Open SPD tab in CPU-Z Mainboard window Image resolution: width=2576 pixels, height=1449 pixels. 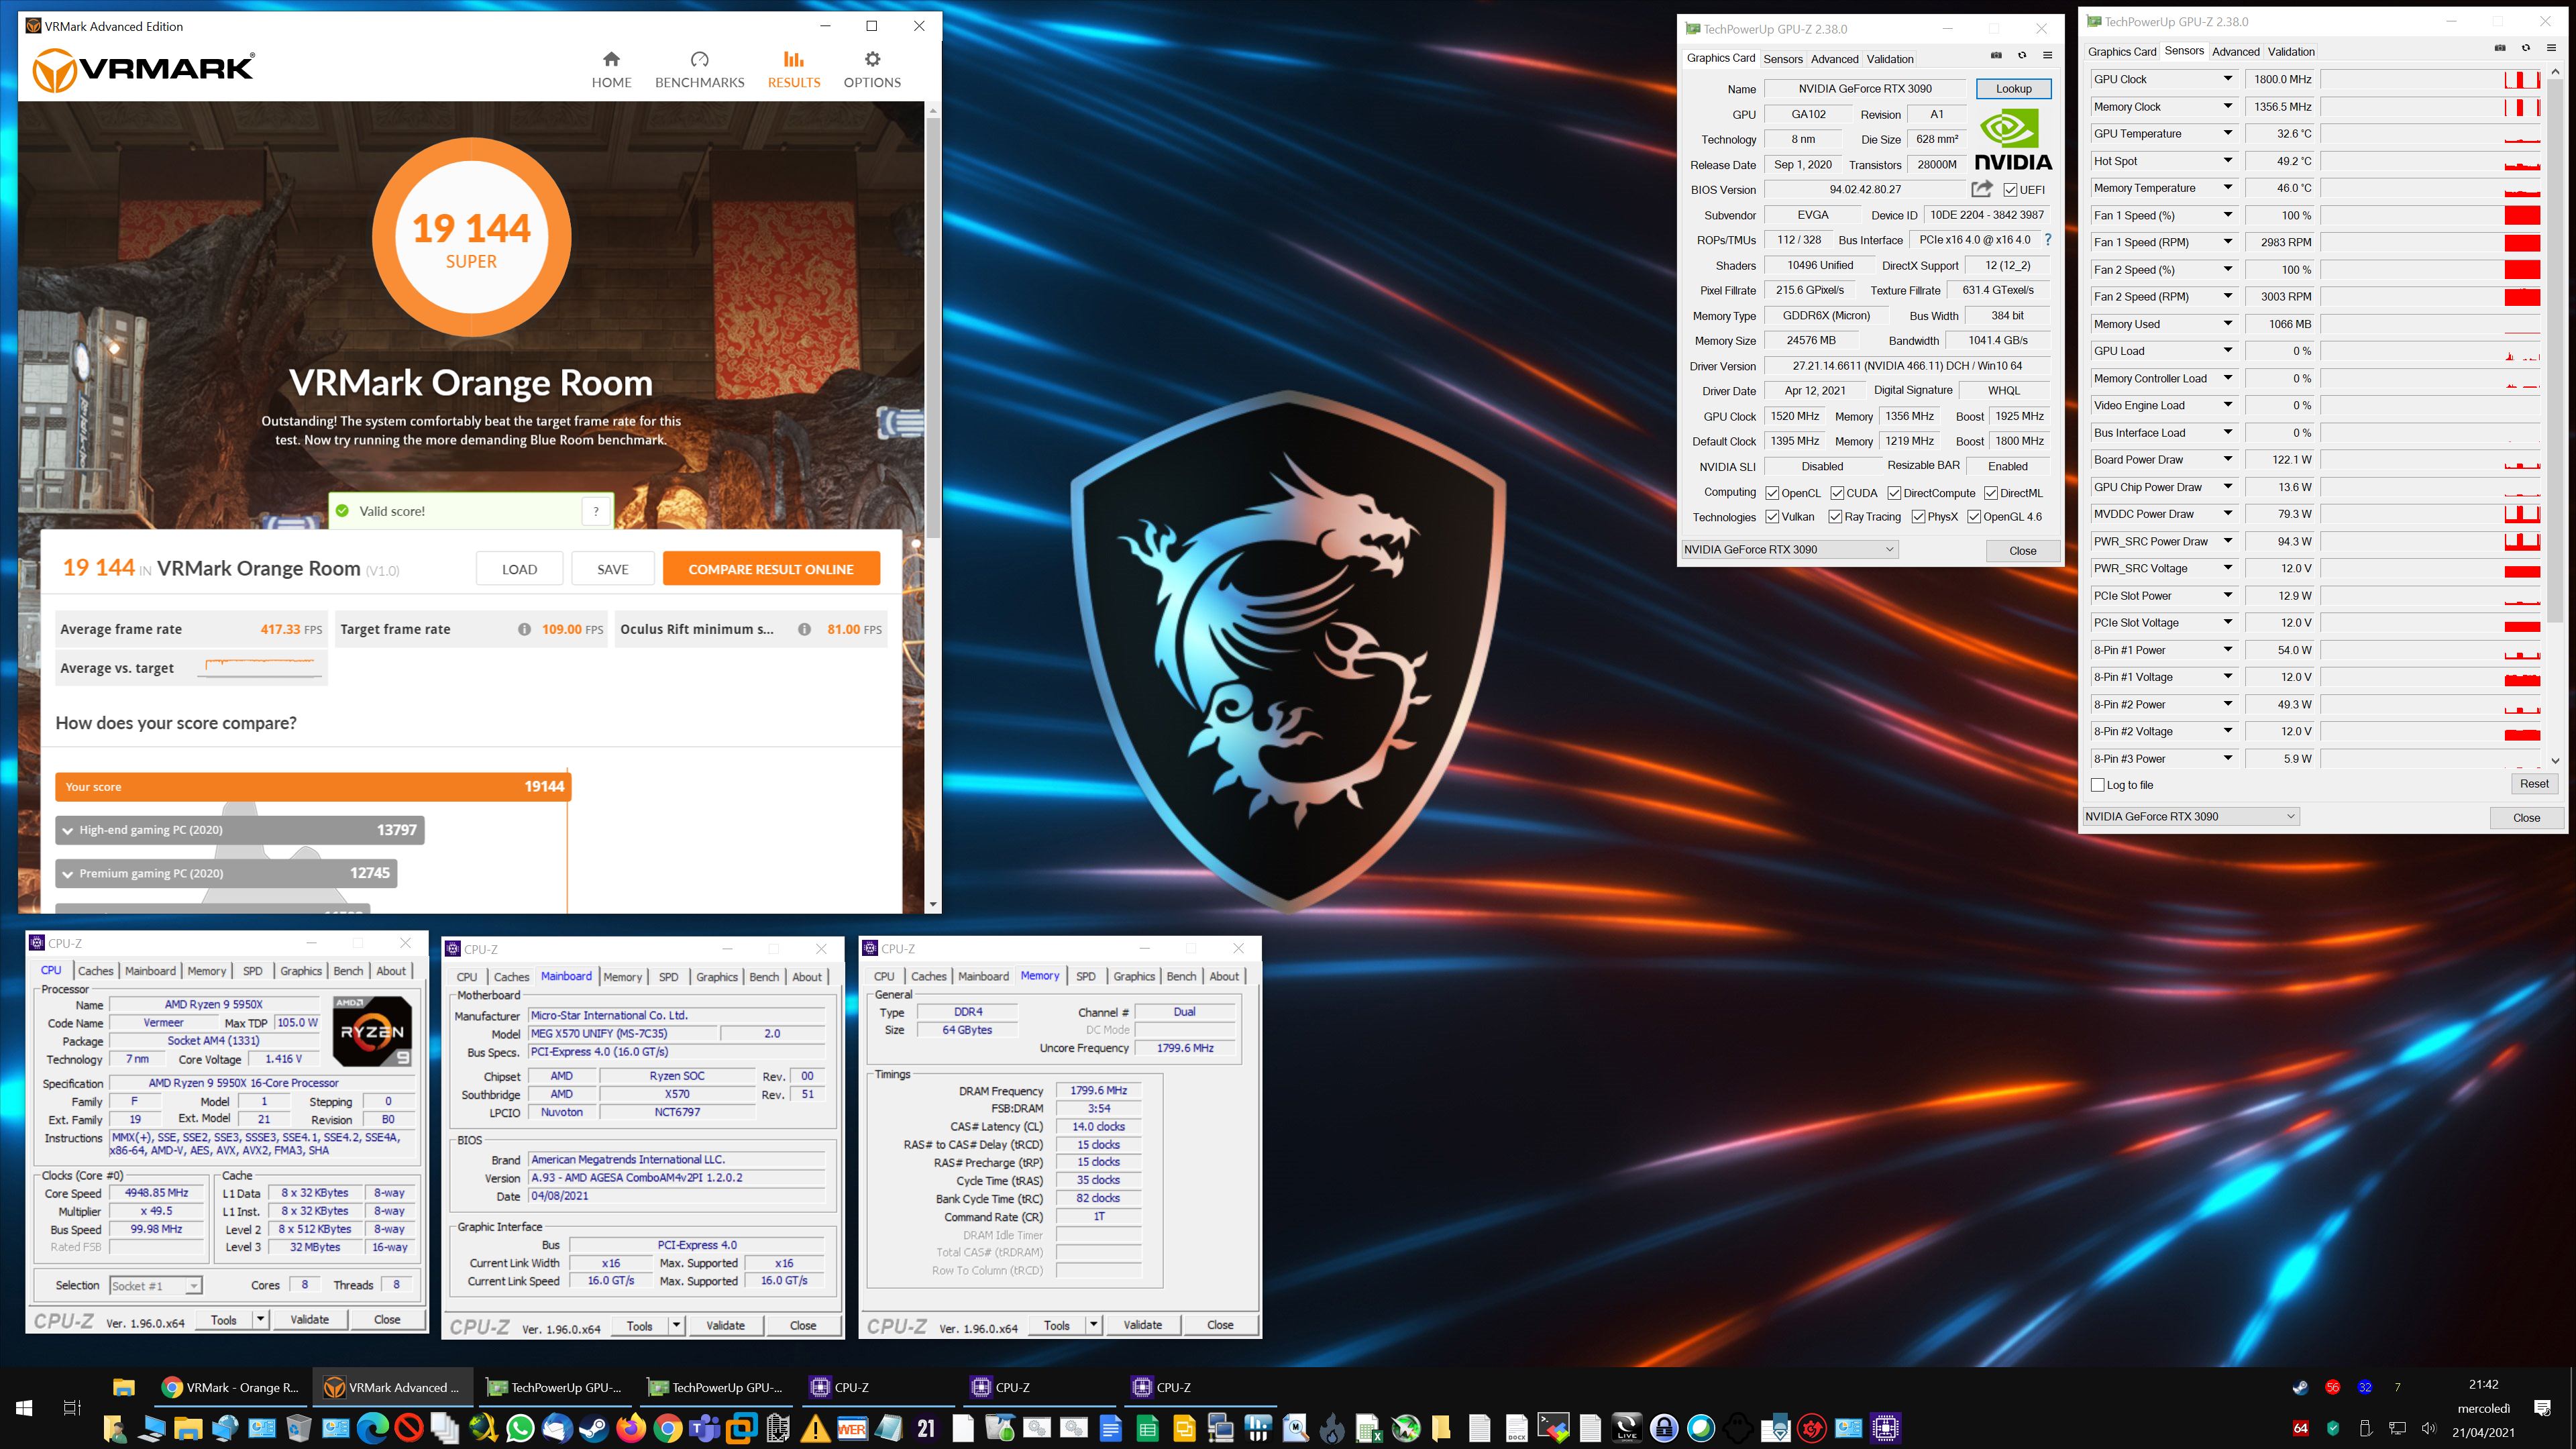tap(669, 977)
